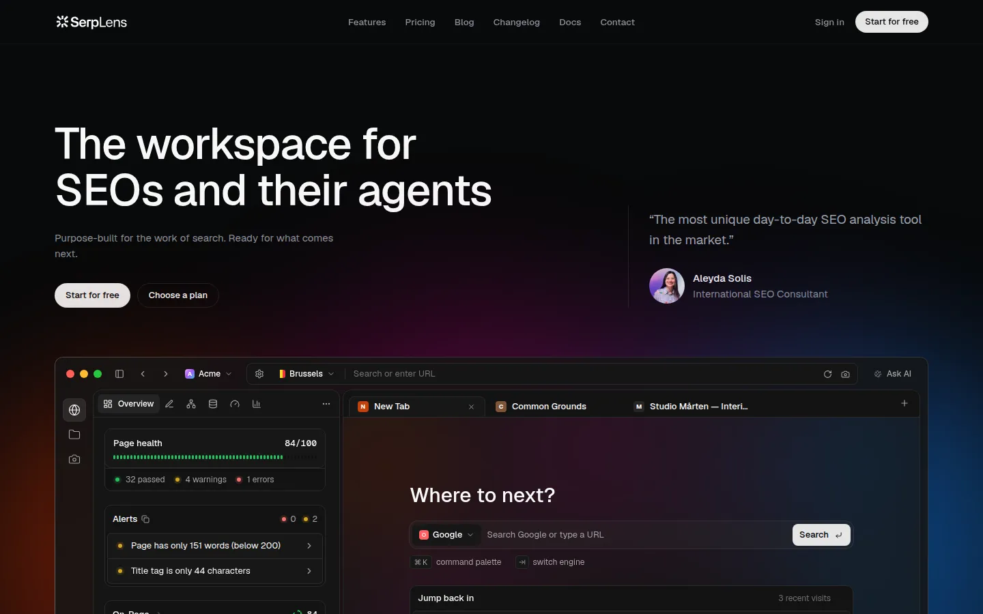Open the camera icon in left sidebar
The width and height of the screenshot is (983, 614).
click(x=74, y=459)
